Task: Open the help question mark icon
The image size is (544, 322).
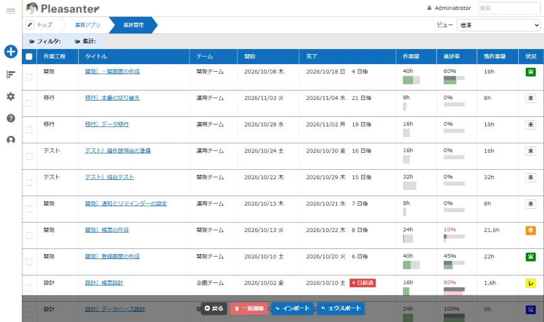Action: [11, 118]
